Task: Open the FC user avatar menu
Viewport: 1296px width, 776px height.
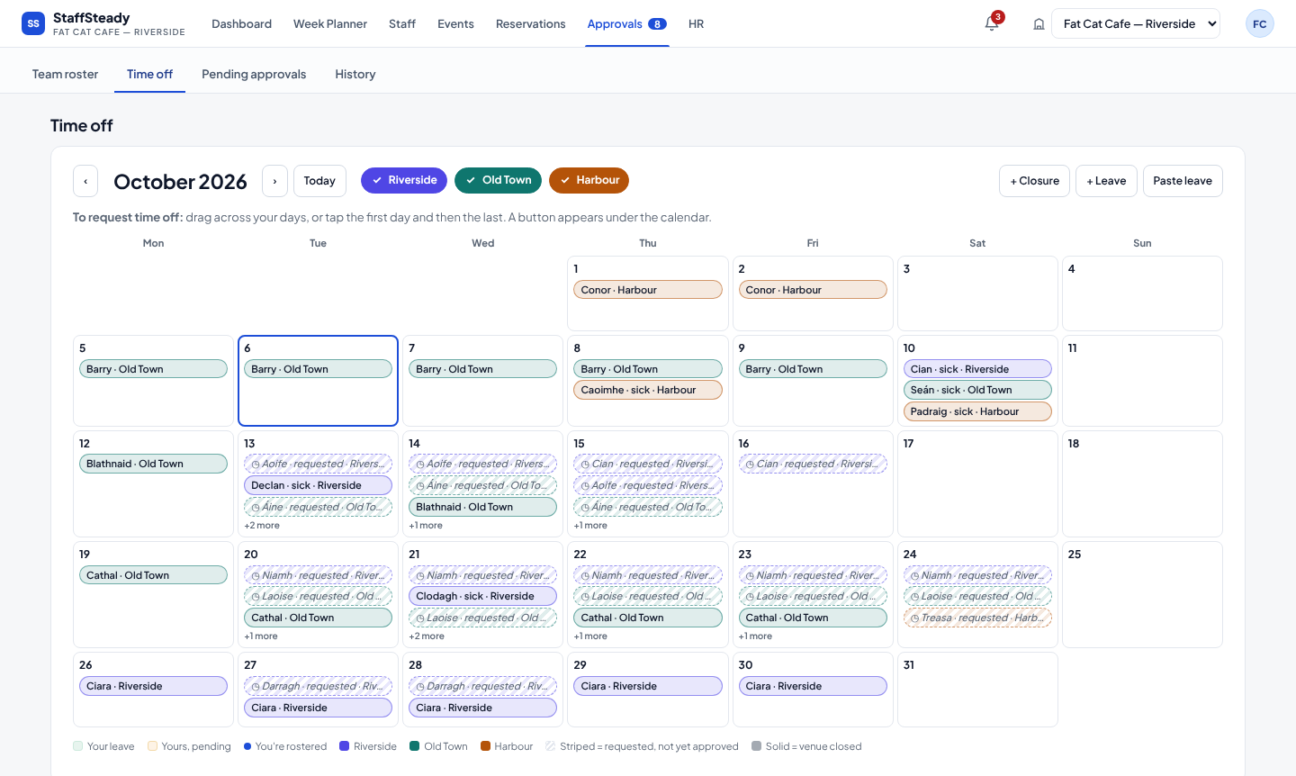Action: point(1259,23)
